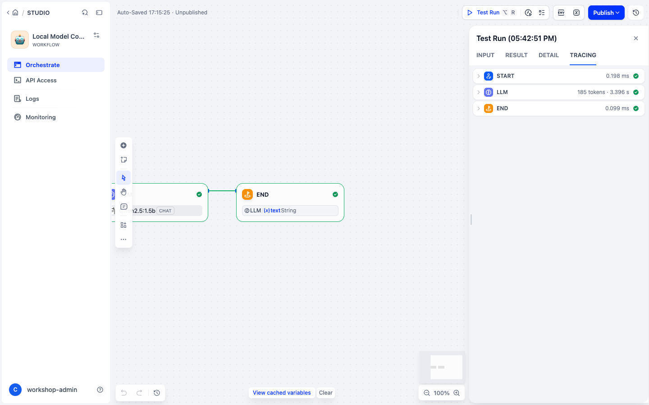The height and width of the screenshot is (405, 649).
Task: Add a note using the sticky-note icon
Action: click(x=123, y=160)
